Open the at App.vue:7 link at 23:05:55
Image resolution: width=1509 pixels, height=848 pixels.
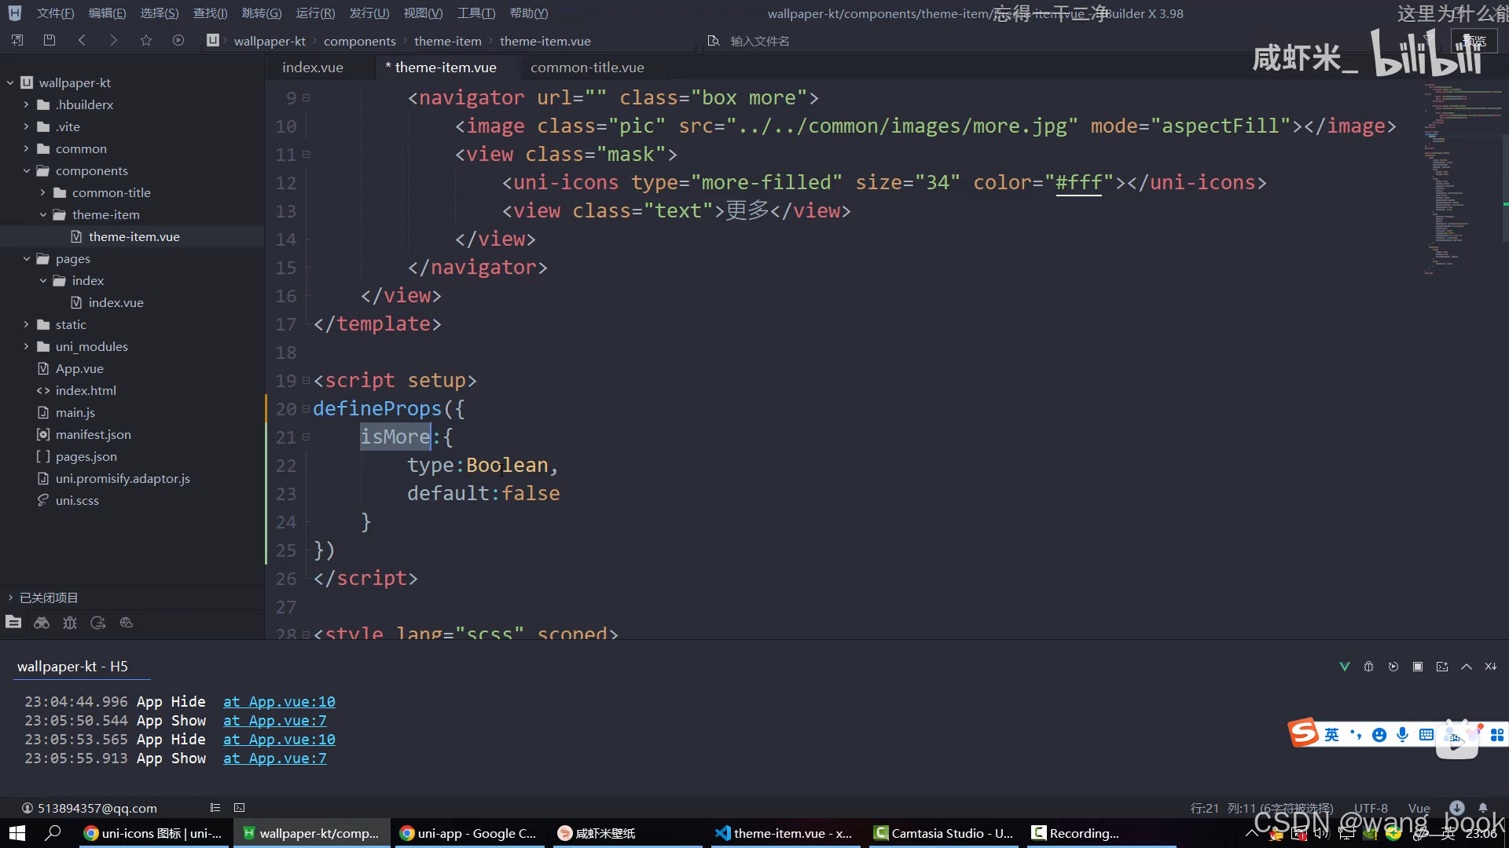coord(275,758)
